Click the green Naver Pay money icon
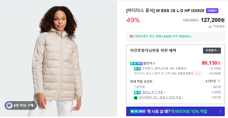This screenshot has width=228, height=118. [x=135, y=98]
